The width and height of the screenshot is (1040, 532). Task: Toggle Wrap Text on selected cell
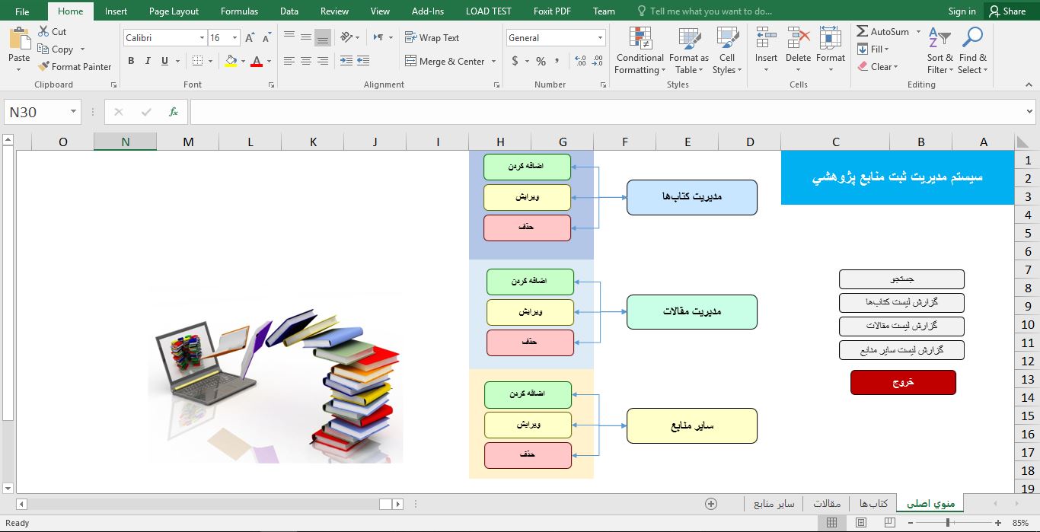click(432, 37)
